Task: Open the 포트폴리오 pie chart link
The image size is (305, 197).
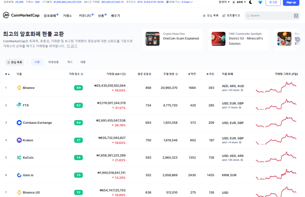Action: [231, 15]
